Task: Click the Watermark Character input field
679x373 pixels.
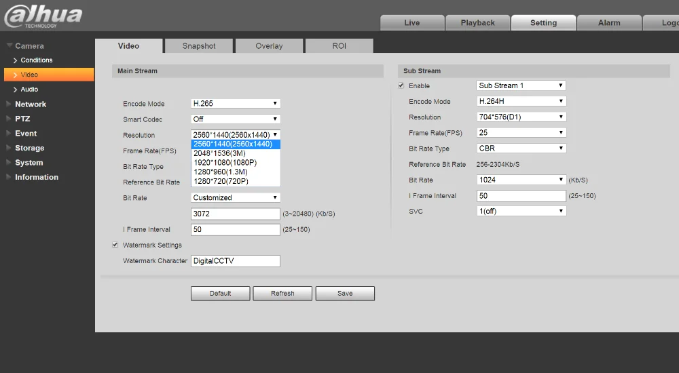Action: (236, 261)
